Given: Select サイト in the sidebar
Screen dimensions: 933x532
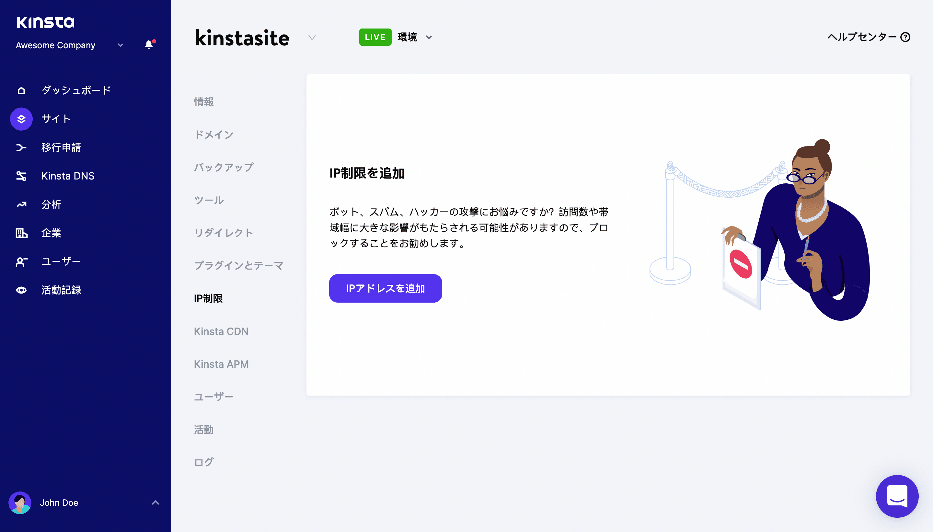Looking at the screenshot, I should [x=56, y=119].
